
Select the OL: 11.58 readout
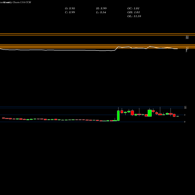pos(134,16)
